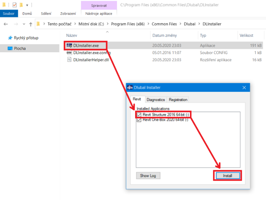This screenshot has width=266, height=200.
Task: Navigate to Tento počítač breadcrumb
Action: [59, 24]
